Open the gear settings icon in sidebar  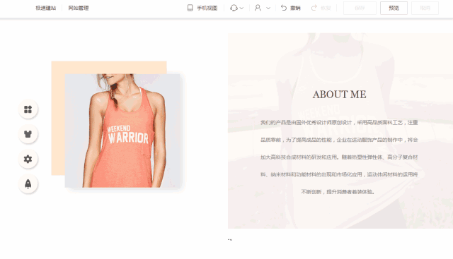[x=28, y=159]
